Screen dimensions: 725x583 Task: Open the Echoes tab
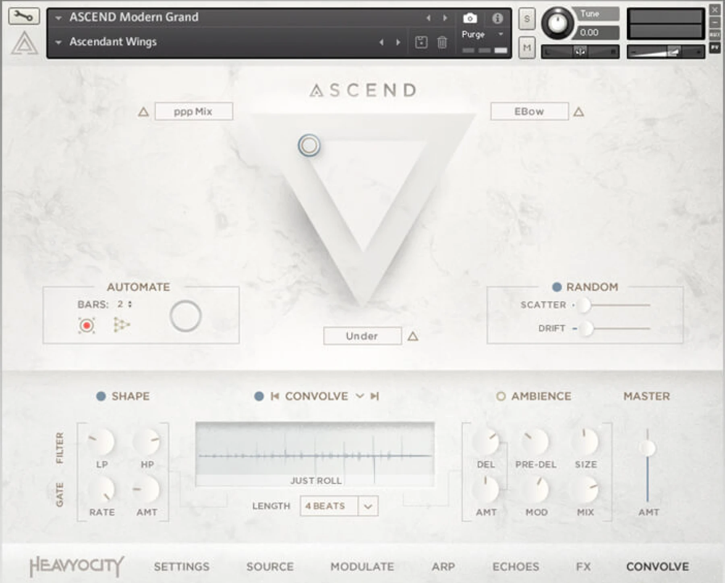tap(516, 566)
